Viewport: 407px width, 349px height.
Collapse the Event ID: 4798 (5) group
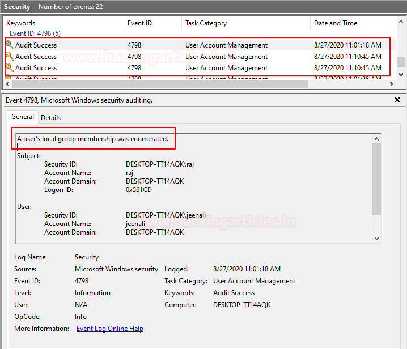pos(35,33)
